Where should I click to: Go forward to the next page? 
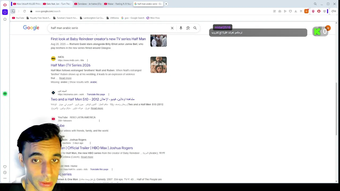coord(18,11)
